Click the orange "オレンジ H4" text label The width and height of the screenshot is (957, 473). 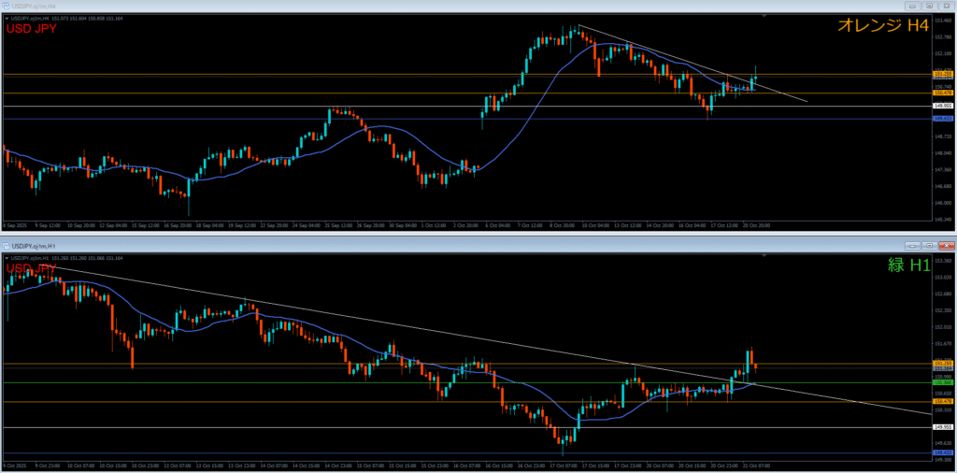884,26
